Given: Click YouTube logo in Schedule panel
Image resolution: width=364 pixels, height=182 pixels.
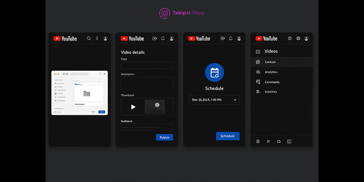Looking at the screenshot, I should click(199, 39).
